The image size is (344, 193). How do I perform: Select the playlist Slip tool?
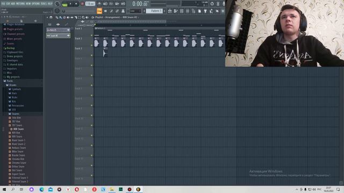(72, 17)
